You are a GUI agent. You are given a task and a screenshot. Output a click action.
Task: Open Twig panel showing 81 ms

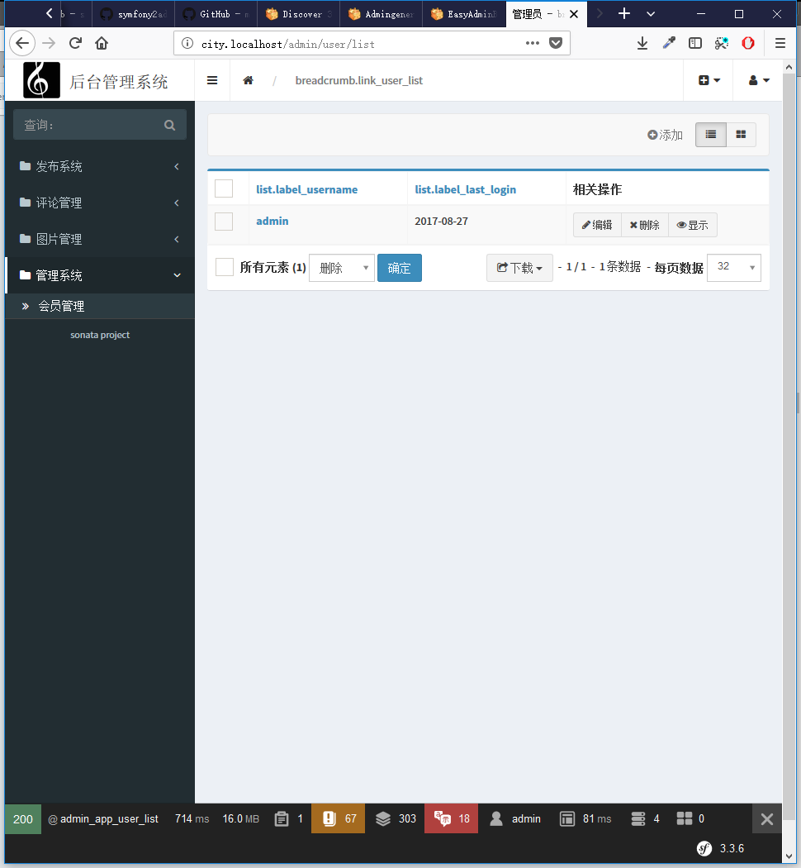586,818
